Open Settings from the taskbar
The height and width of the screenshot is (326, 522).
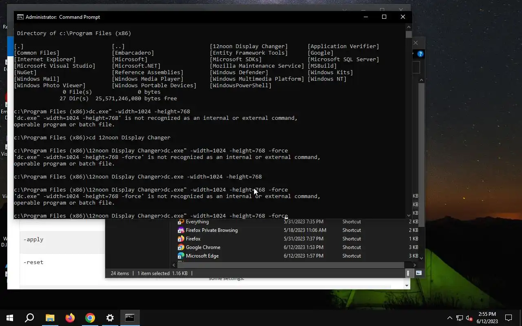(110, 318)
